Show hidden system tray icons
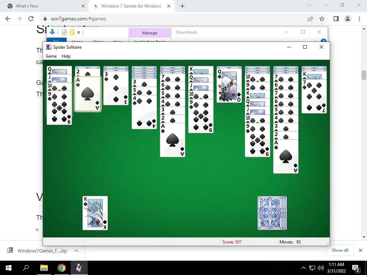This screenshot has height=275, width=367. click(303, 268)
